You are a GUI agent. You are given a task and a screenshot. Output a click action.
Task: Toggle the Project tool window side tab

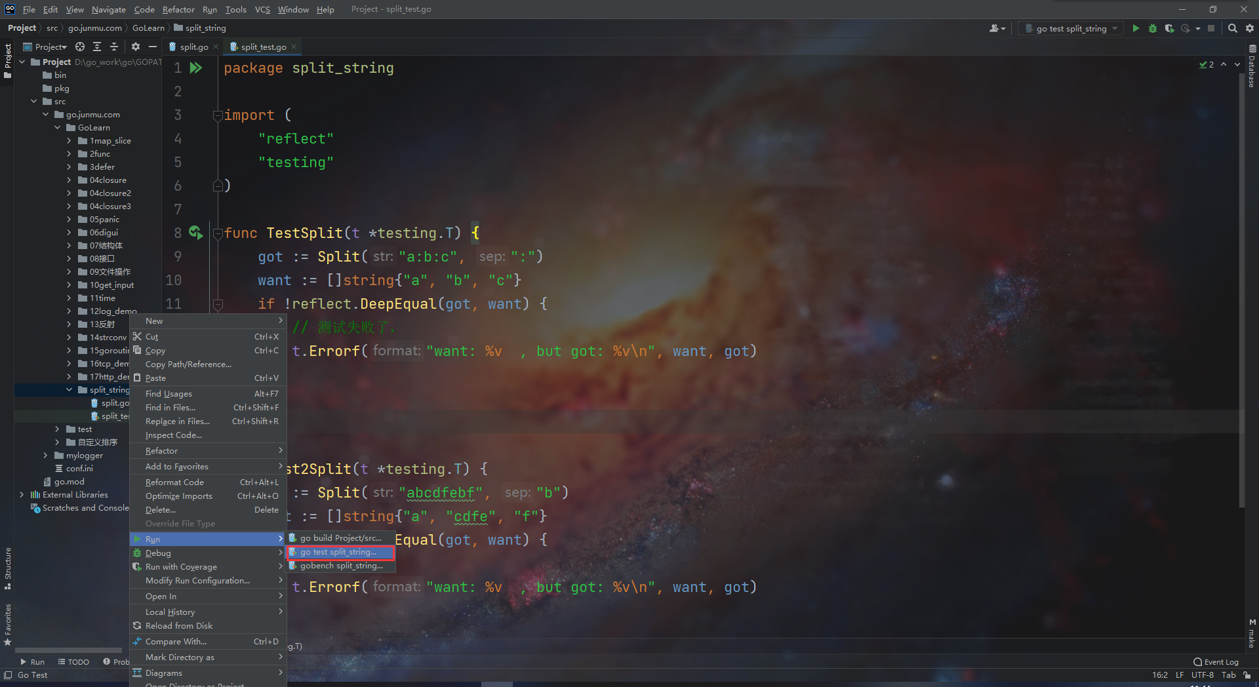click(8, 60)
